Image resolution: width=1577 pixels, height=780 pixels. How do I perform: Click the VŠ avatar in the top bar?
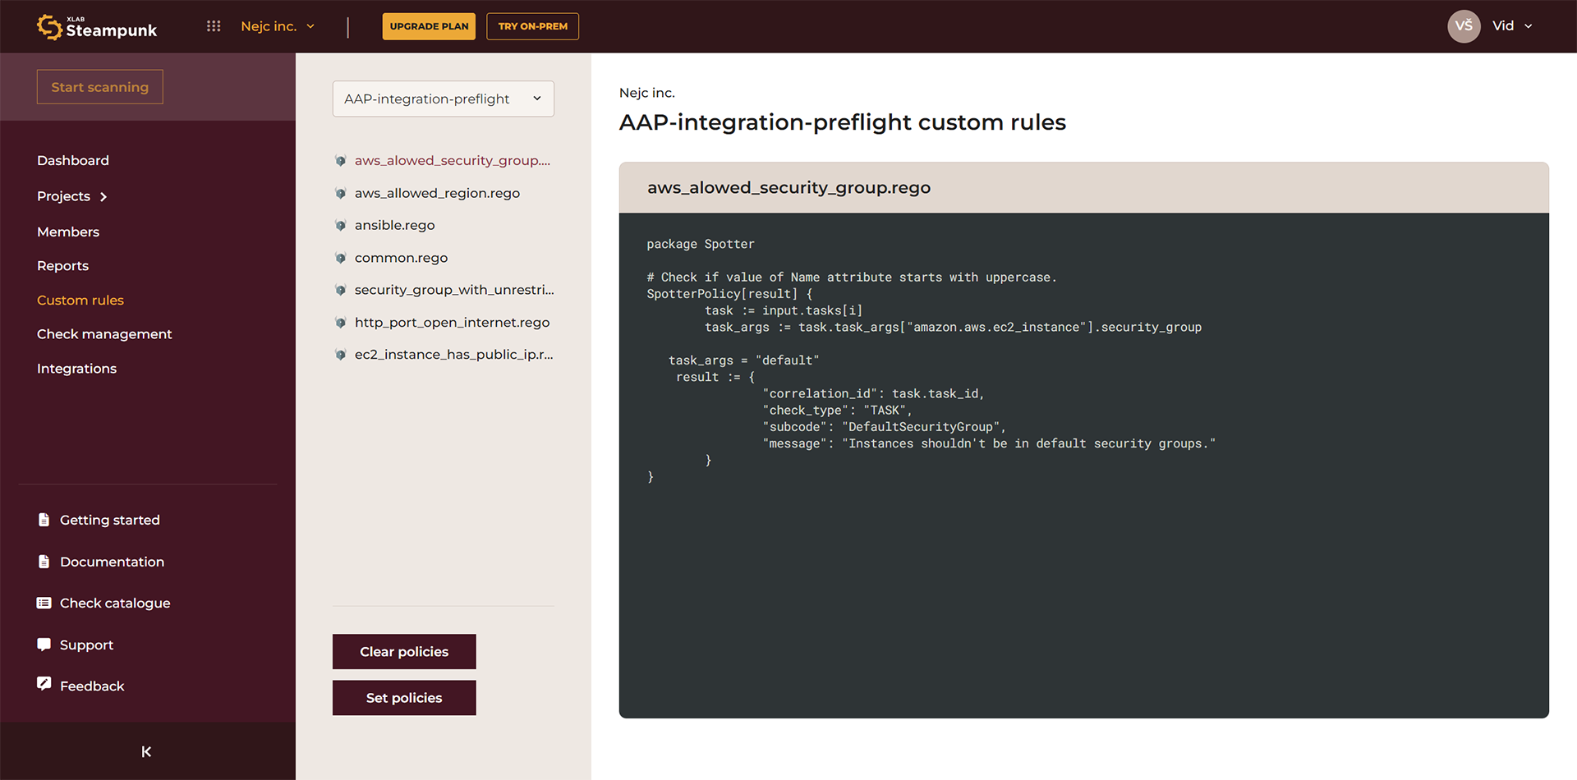tap(1464, 25)
